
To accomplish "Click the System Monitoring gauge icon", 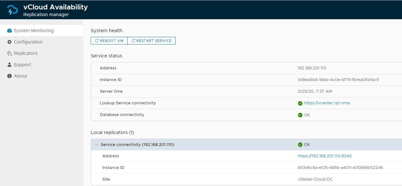I will click(x=9, y=31).
